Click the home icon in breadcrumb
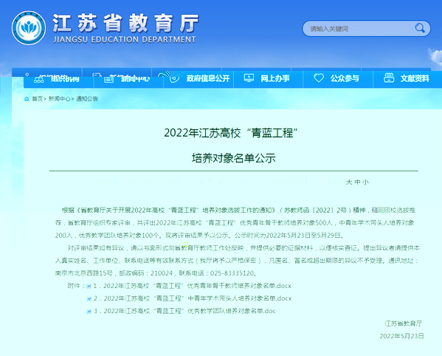This screenshot has height=356, width=442. [x=27, y=99]
